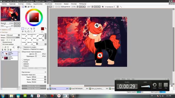Click navigator zoom-out minus button
The image size is (175, 98).
tap(14, 23)
